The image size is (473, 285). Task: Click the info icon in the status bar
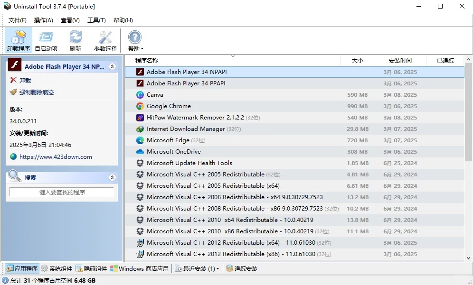5,280
